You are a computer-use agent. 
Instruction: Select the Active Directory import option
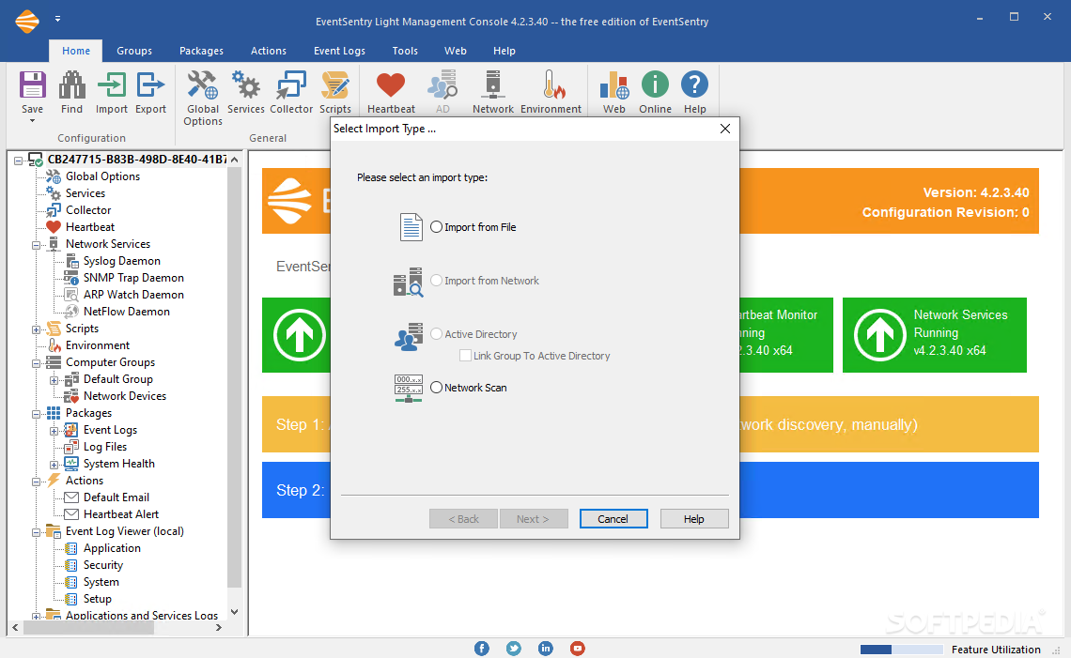[x=437, y=333]
